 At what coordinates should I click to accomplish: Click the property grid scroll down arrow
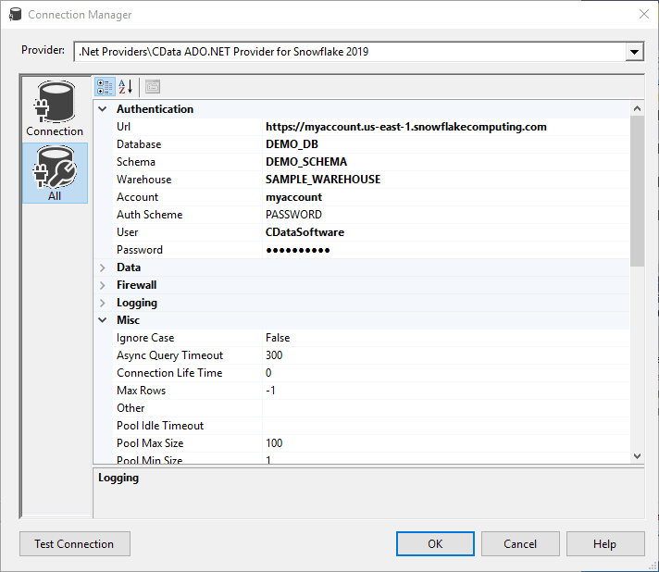tap(637, 456)
